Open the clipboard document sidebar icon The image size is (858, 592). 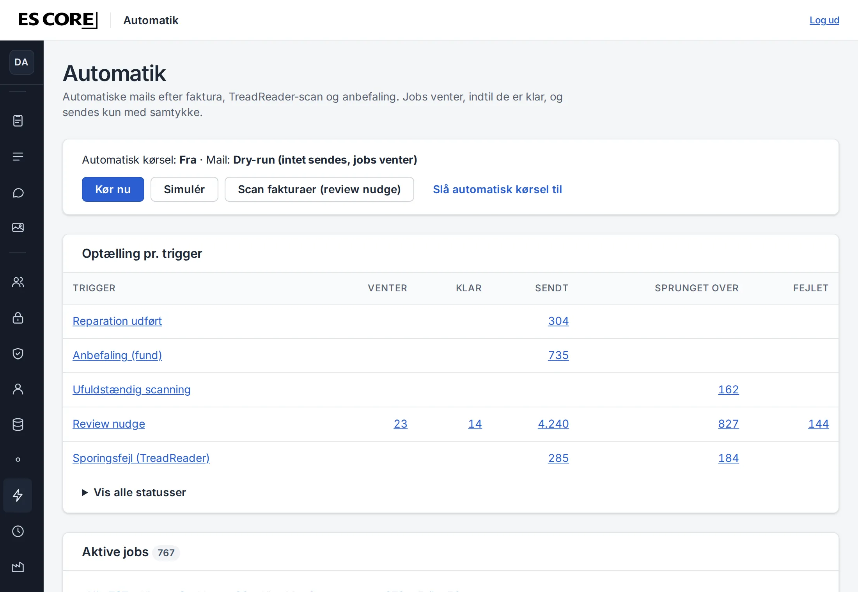point(18,121)
